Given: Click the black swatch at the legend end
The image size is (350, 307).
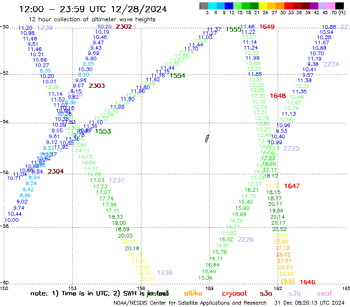Looking at the screenshot, I should click(x=340, y=6).
